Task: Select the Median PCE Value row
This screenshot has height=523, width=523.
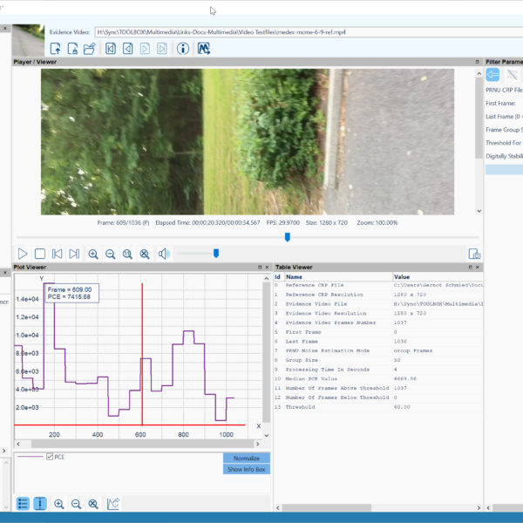Action: (x=378, y=379)
